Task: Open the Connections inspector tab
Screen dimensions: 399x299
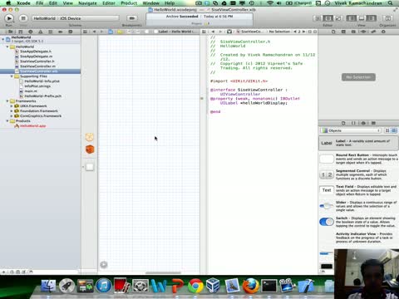Action: (383, 32)
